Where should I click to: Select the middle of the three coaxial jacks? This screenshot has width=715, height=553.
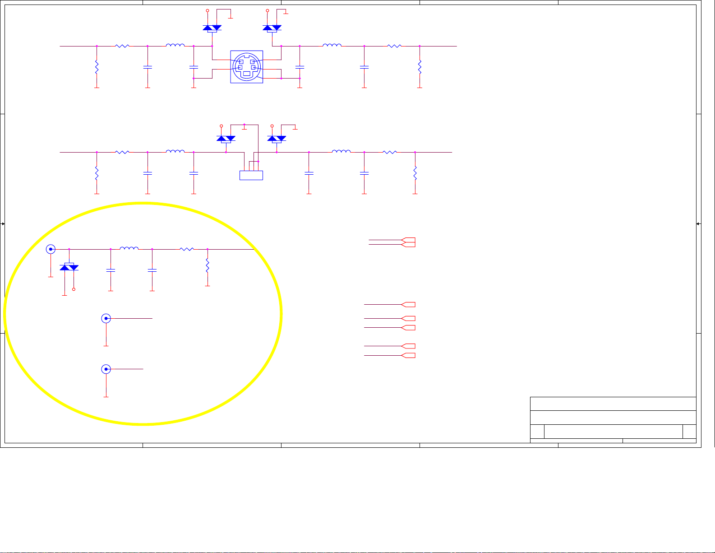pyautogui.click(x=106, y=318)
